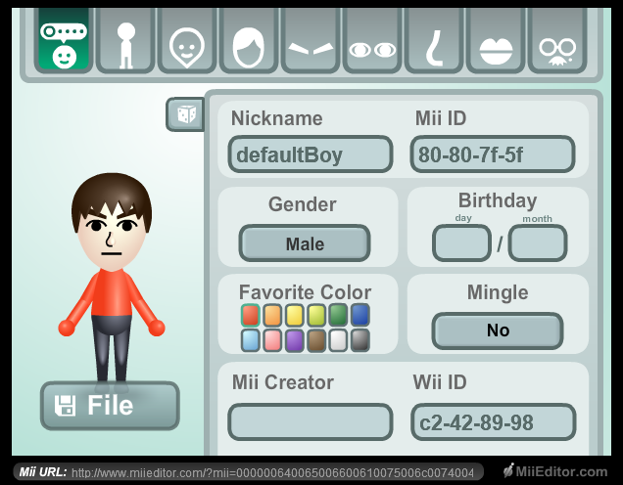Image resolution: width=623 pixels, height=485 pixels.
Task: Open the Mii profile info tab
Action: (64, 40)
